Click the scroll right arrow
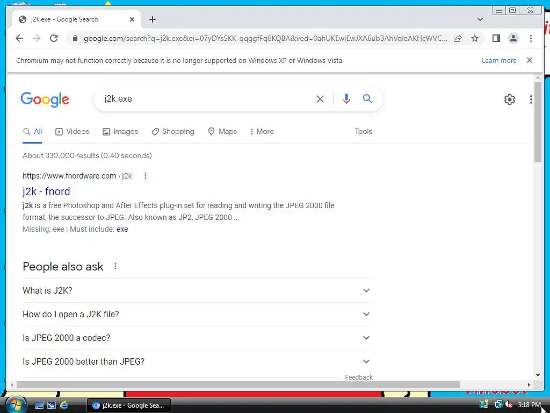Screen dimensions: 550x413 click(x=529, y=385)
